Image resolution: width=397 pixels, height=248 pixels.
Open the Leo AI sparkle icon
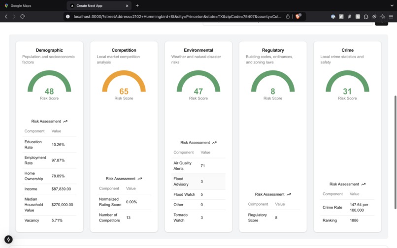click(383, 16)
